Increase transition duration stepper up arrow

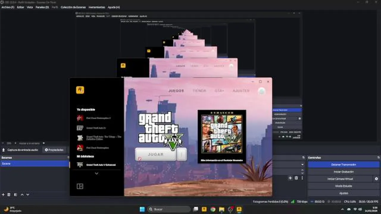pos(303,170)
